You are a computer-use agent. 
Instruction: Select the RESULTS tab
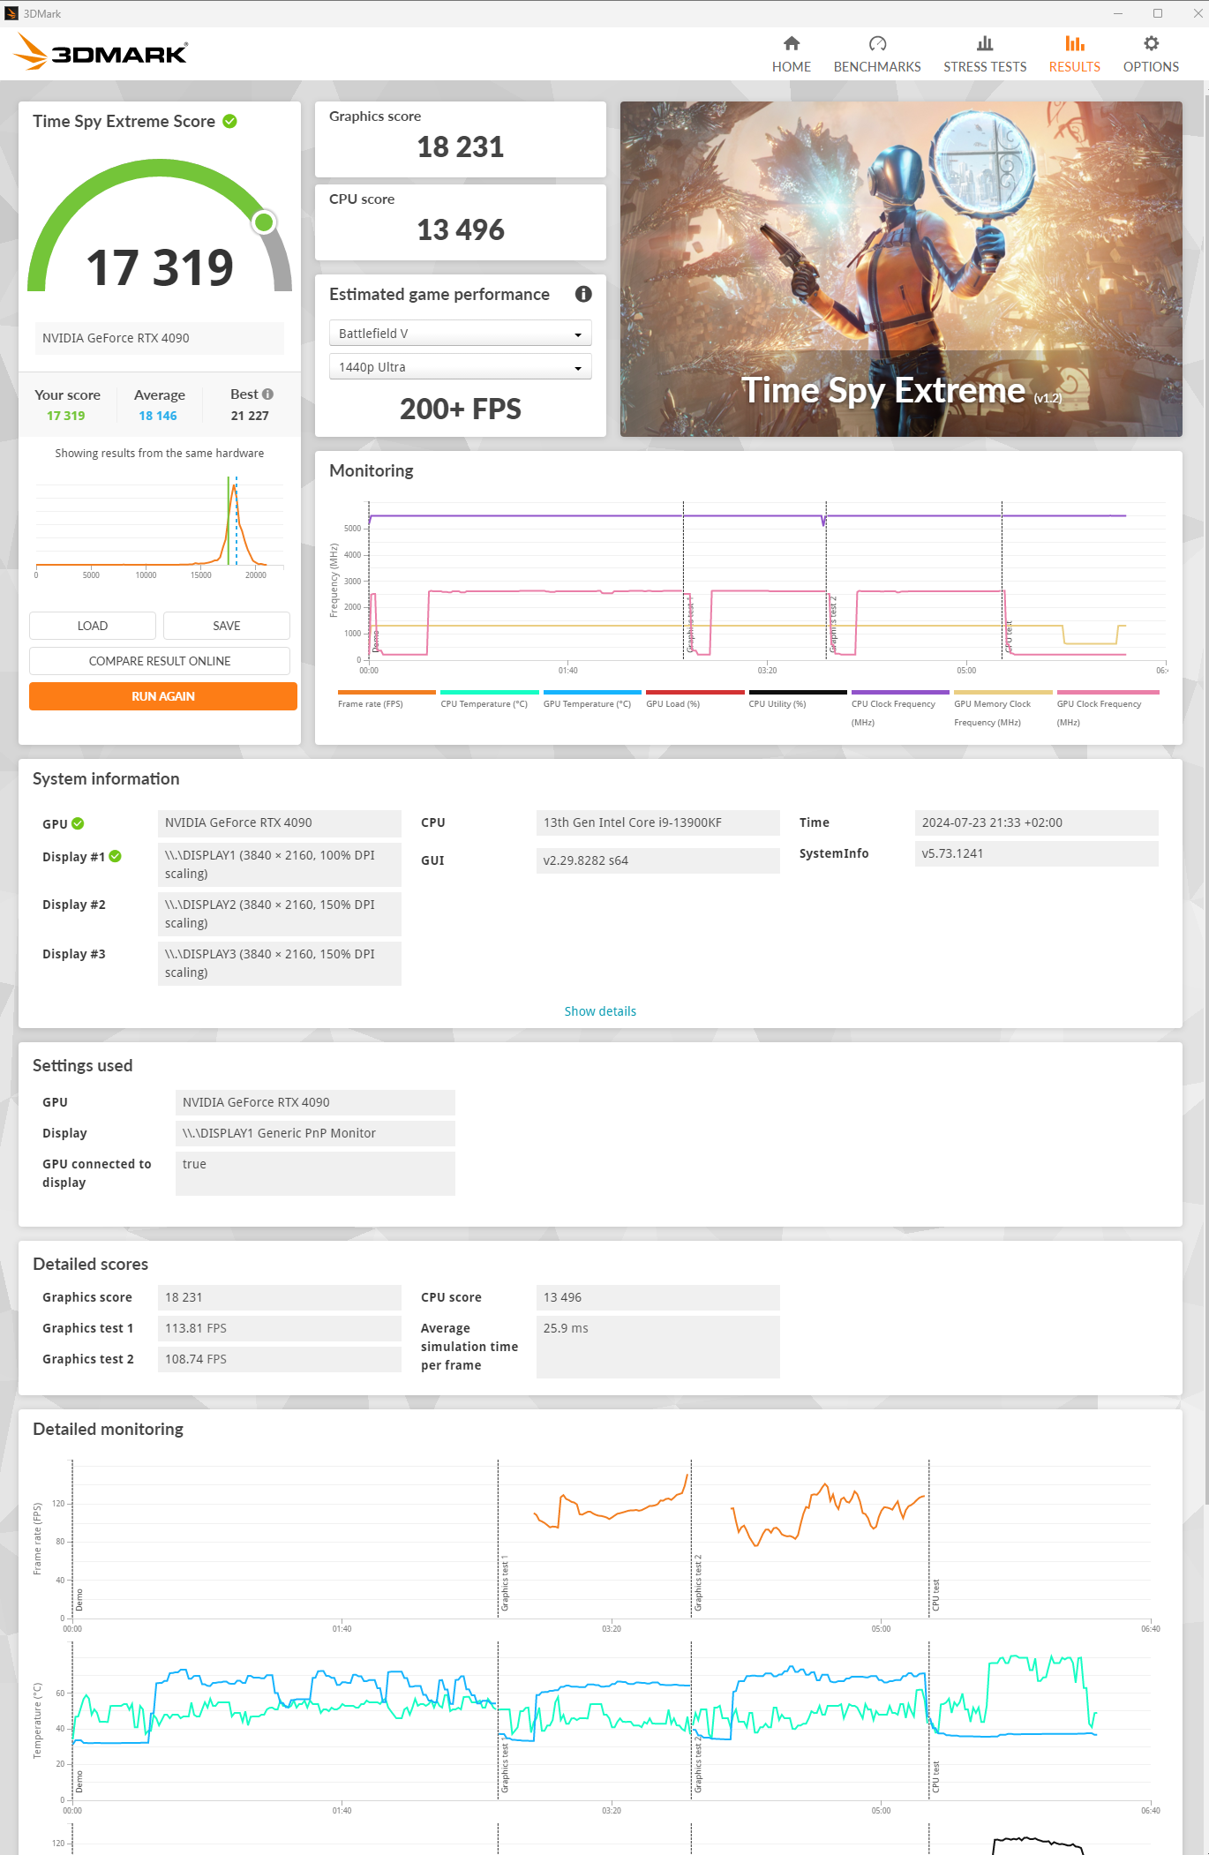pos(1074,55)
